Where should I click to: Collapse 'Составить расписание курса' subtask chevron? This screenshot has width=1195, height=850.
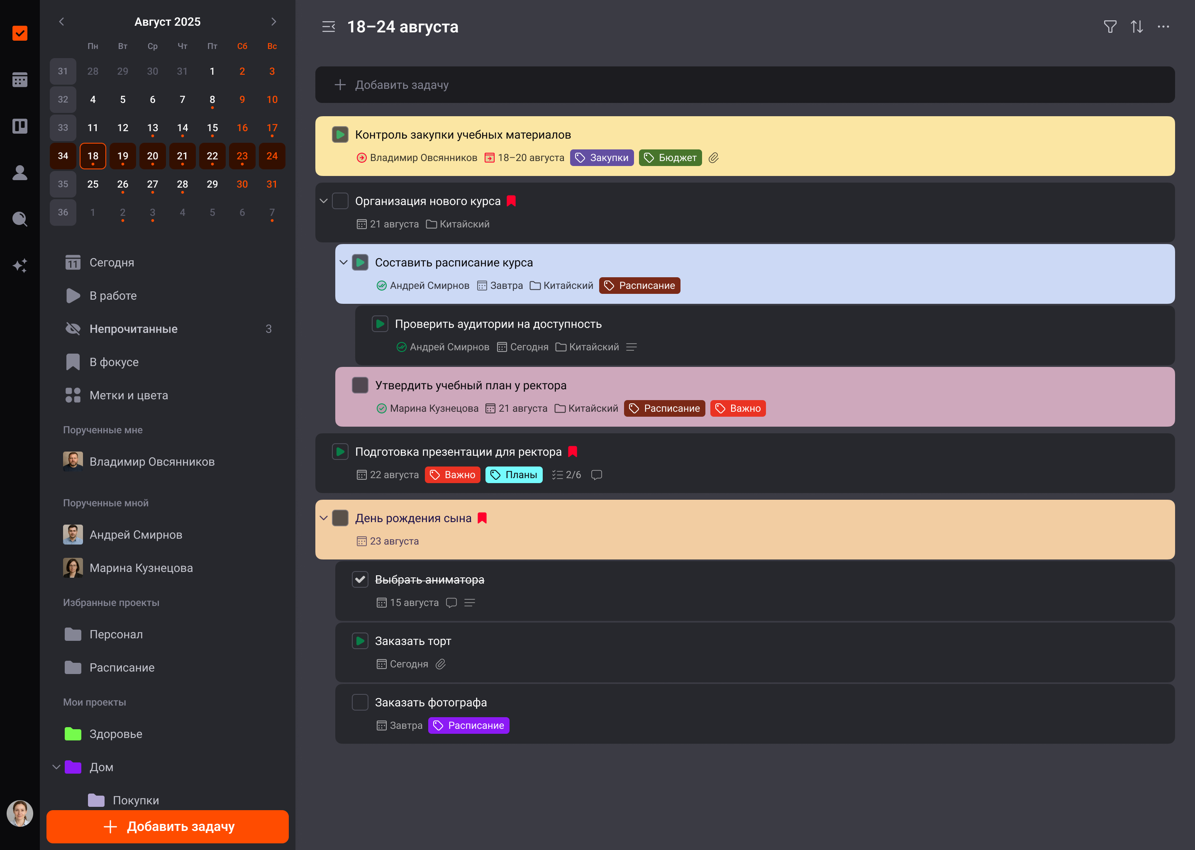[344, 262]
